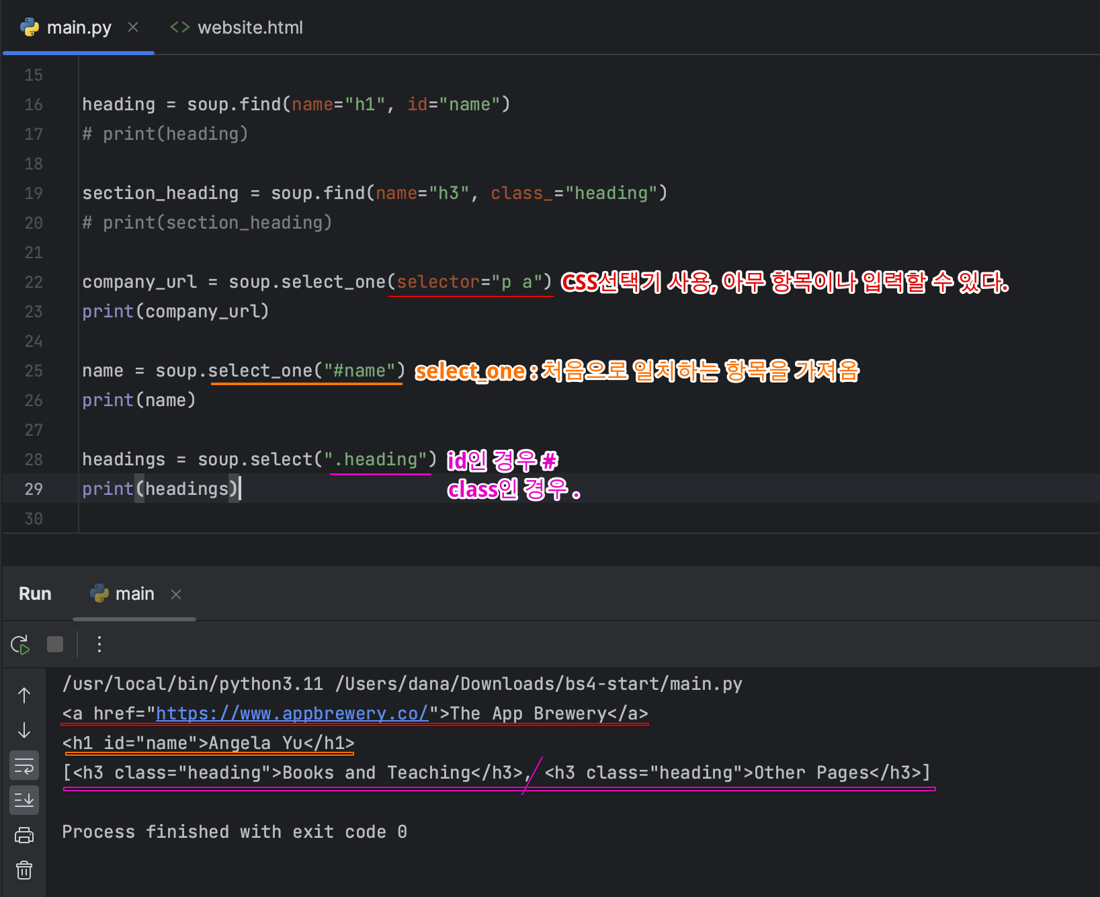The height and width of the screenshot is (897, 1100).
Task: Click line number 22 in the gutter
Action: 34,282
